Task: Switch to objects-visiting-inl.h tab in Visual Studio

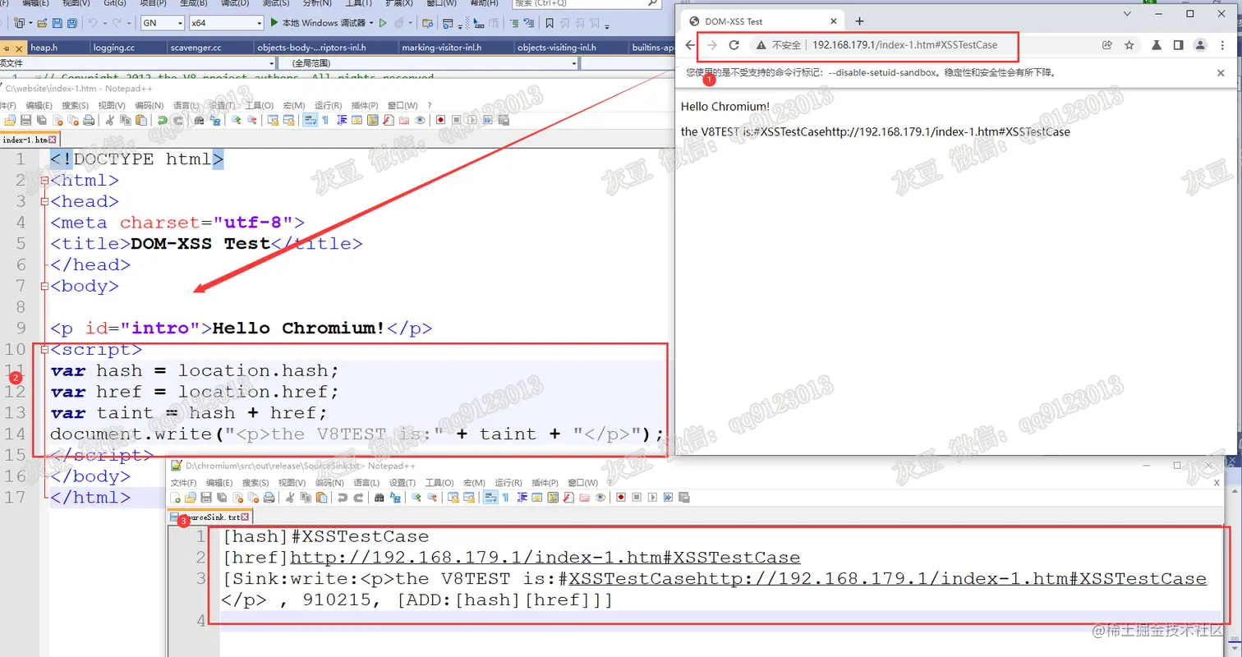Action: [x=556, y=48]
